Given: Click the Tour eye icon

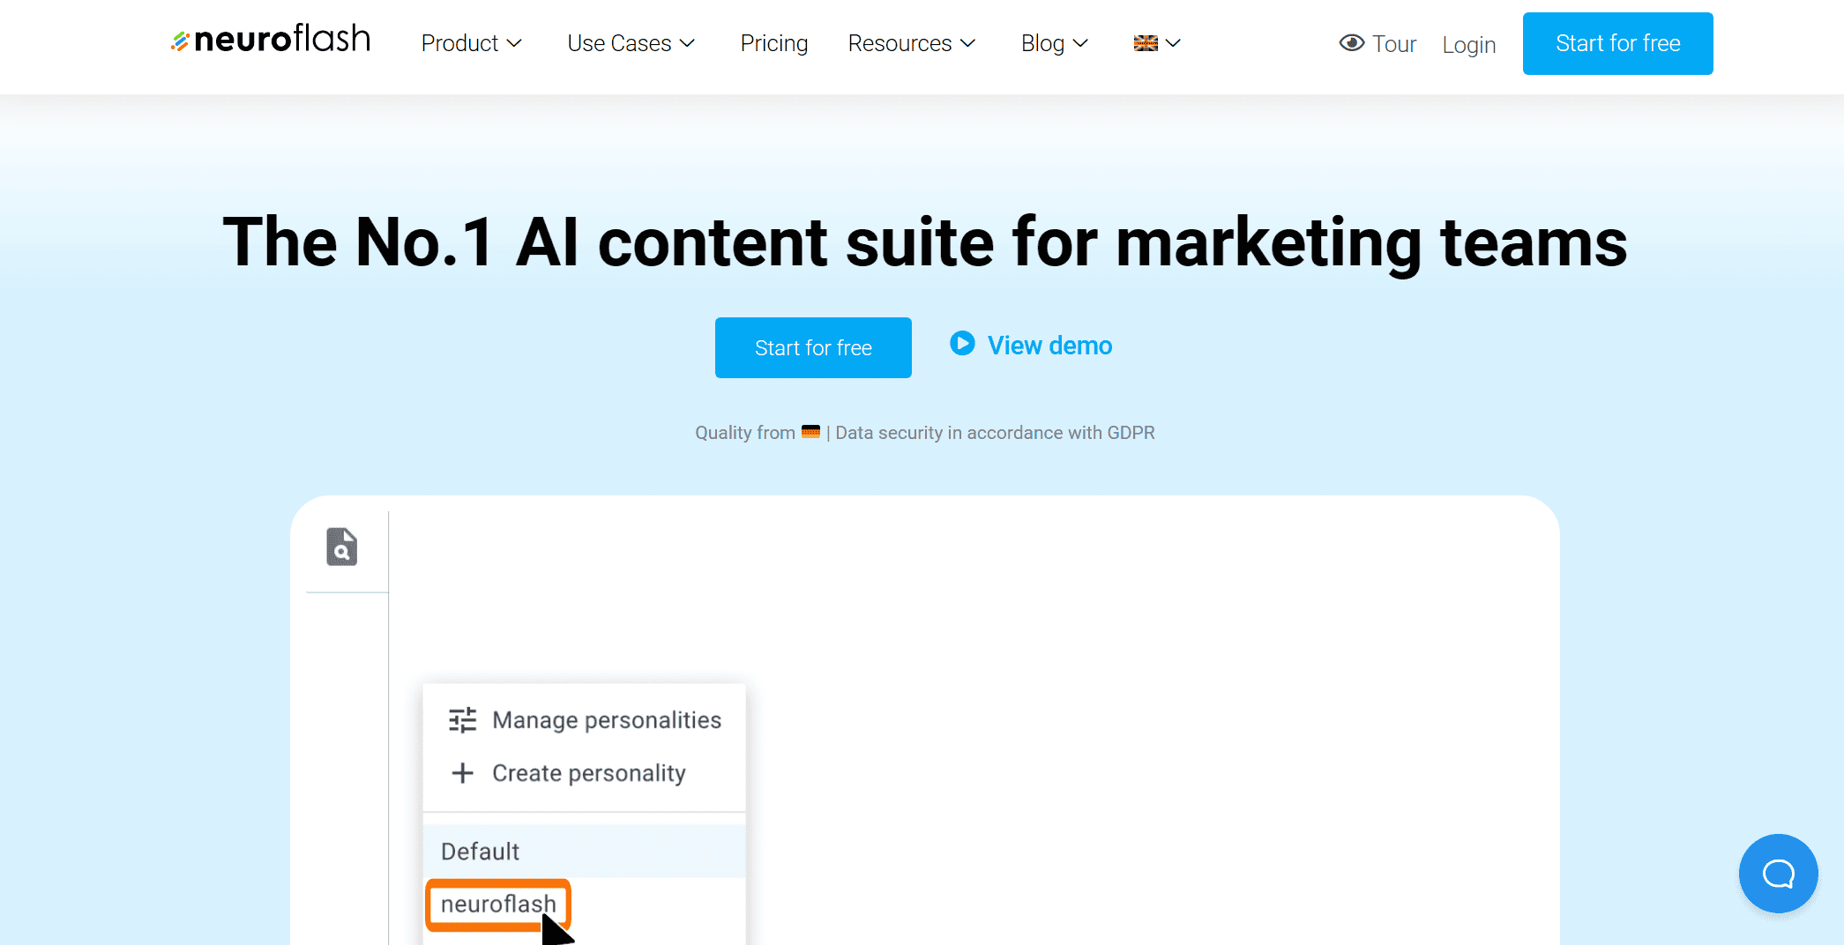Looking at the screenshot, I should (1351, 43).
